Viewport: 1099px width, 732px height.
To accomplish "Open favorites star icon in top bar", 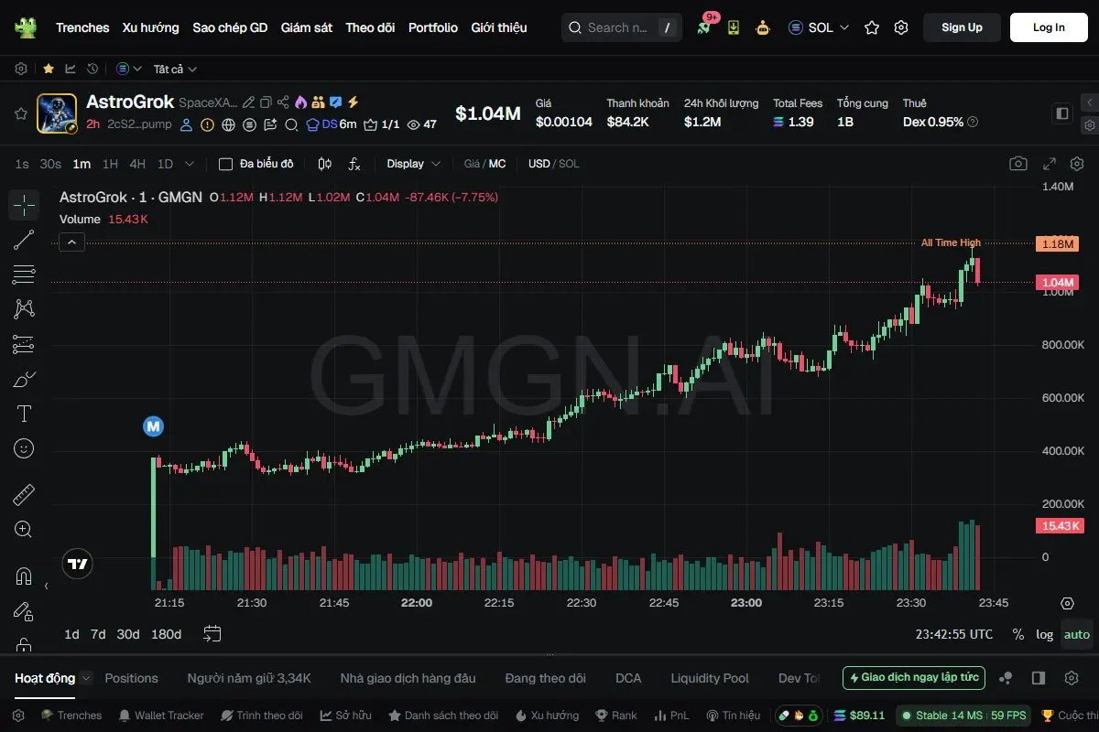I will click(872, 27).
